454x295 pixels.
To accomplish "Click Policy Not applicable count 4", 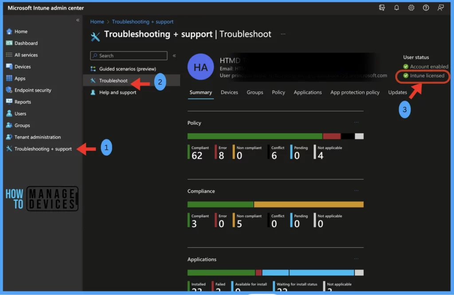I will [x=320, y=156].
